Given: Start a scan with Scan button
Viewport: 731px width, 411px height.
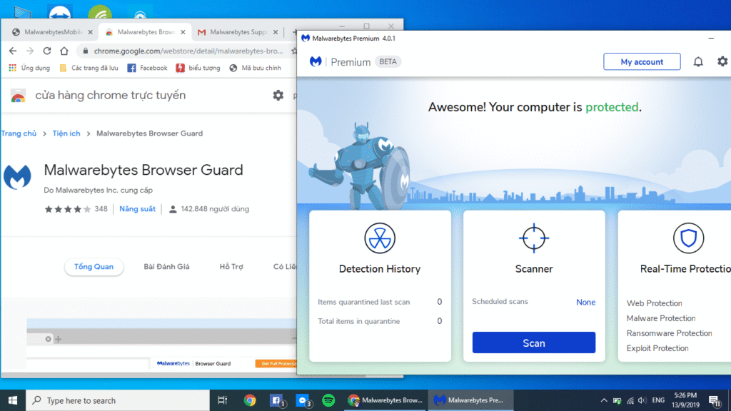Looking at the screenshot, I should click(533, 343).
